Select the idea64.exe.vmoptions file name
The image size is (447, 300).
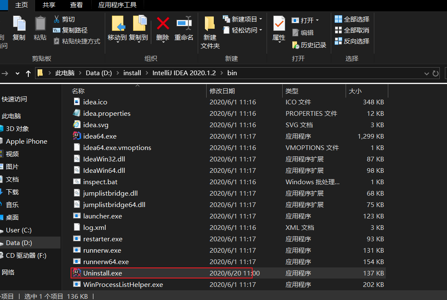117,148
